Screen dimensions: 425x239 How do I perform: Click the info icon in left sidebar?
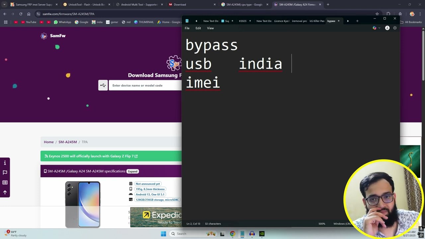pos(5,163)
